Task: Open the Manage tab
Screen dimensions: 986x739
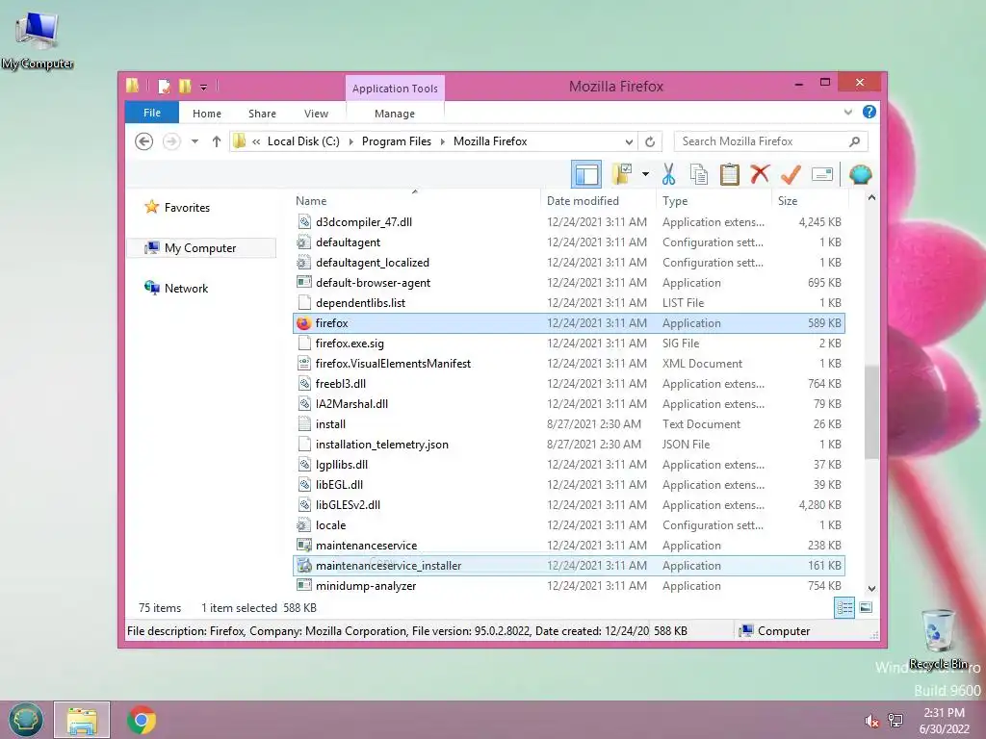Action: (x=395, y=114)
